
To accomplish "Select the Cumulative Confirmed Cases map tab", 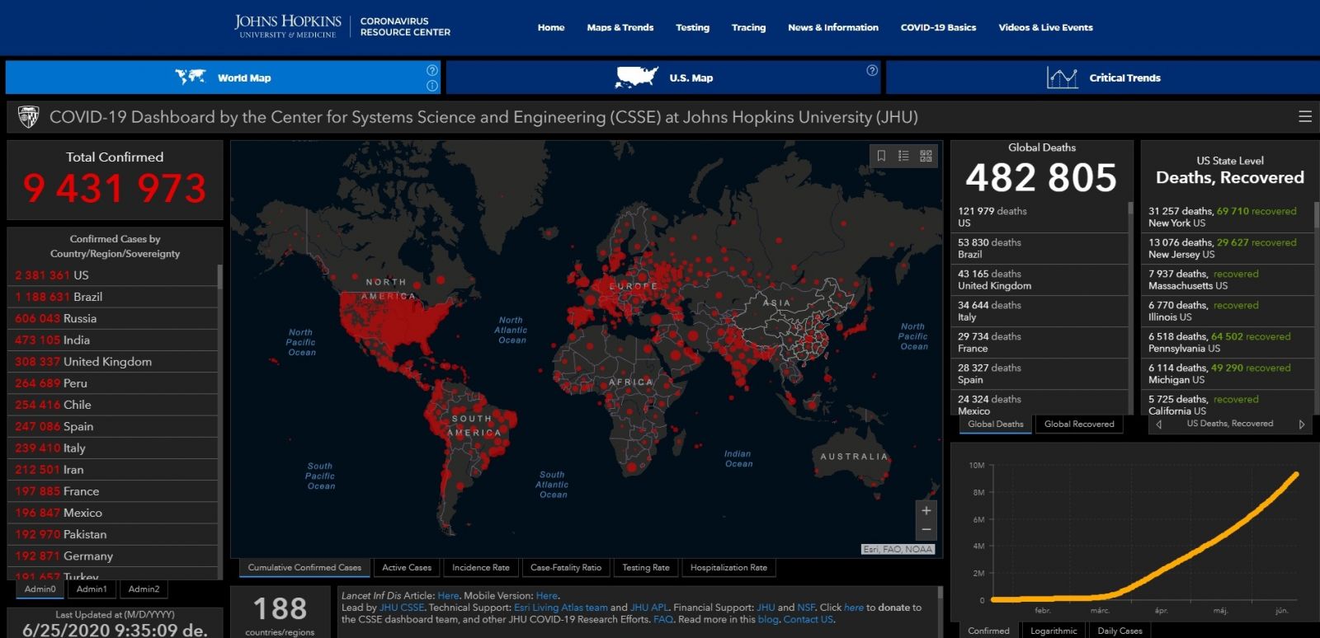I will [x=304, y=567].
